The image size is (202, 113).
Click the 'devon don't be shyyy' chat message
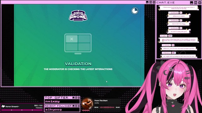click(x=179, y=24)
